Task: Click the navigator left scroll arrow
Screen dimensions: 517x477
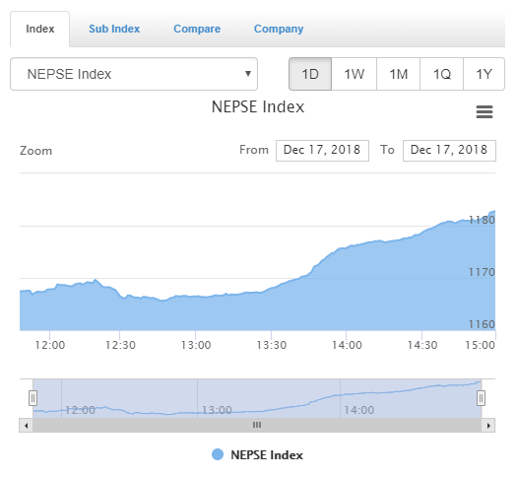Action: 26,426
